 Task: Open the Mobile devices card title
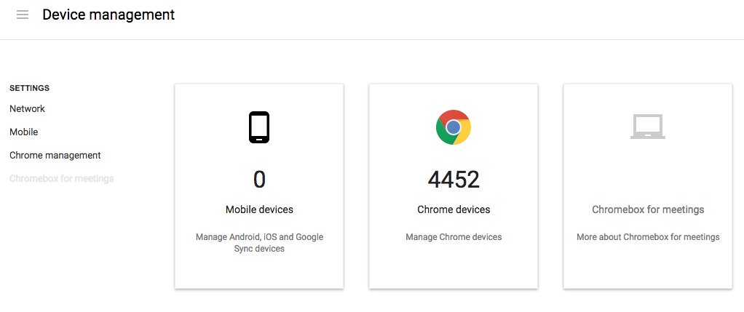point(259,209)
